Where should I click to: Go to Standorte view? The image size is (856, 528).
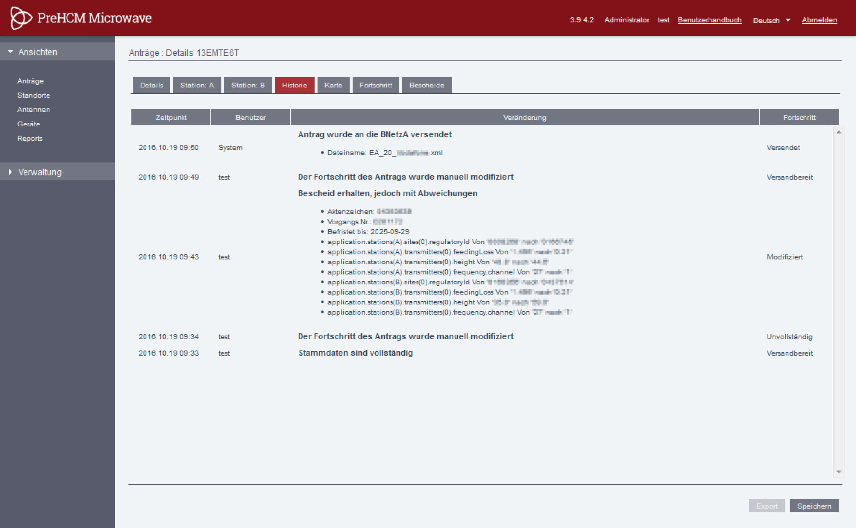(33, 95)
